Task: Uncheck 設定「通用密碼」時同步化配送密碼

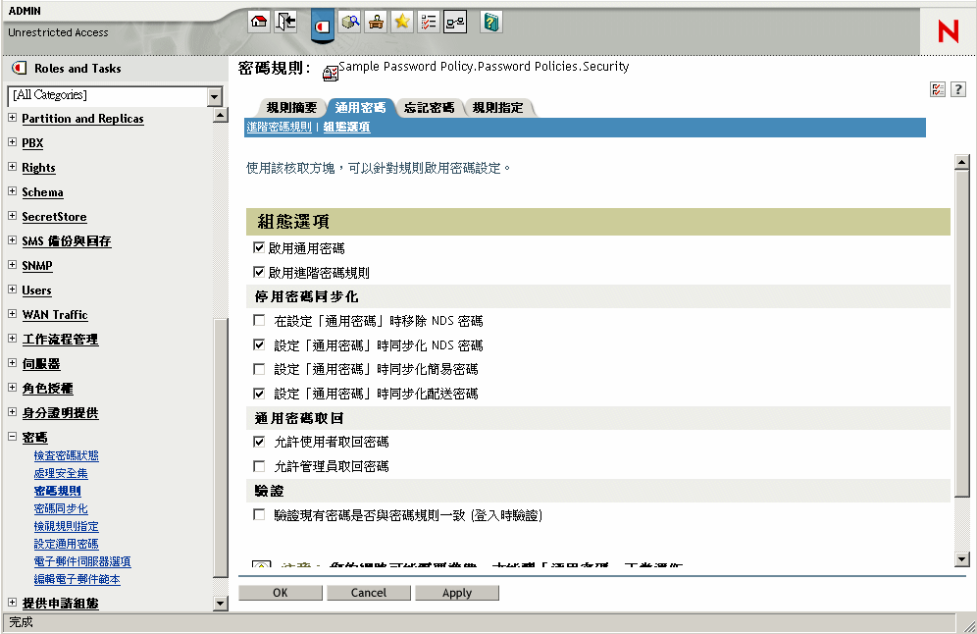Action: point(259,394)
